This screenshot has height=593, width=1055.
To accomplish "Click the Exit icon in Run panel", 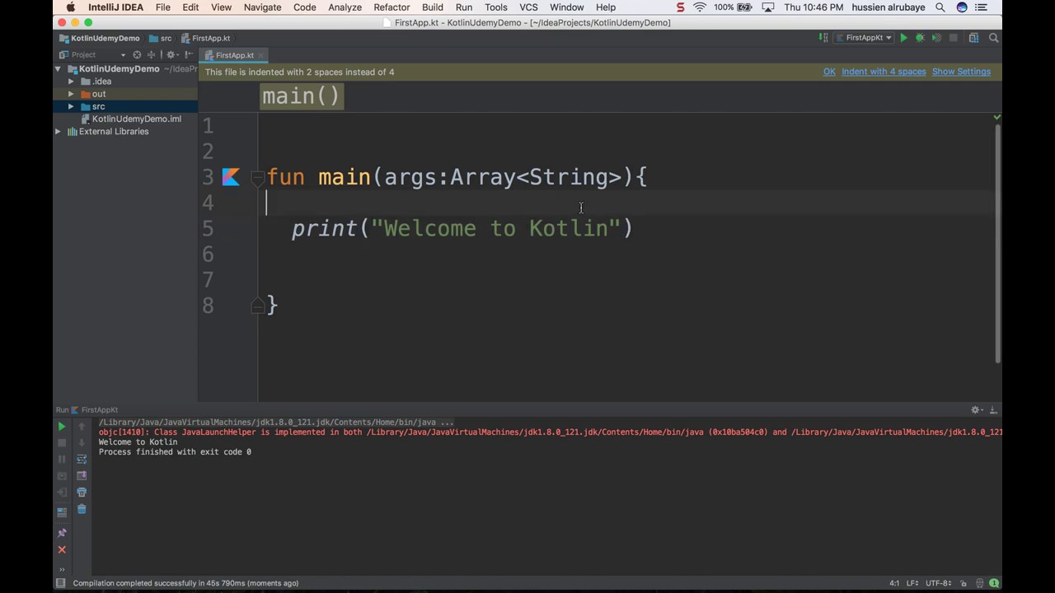I will coord(62,493).
